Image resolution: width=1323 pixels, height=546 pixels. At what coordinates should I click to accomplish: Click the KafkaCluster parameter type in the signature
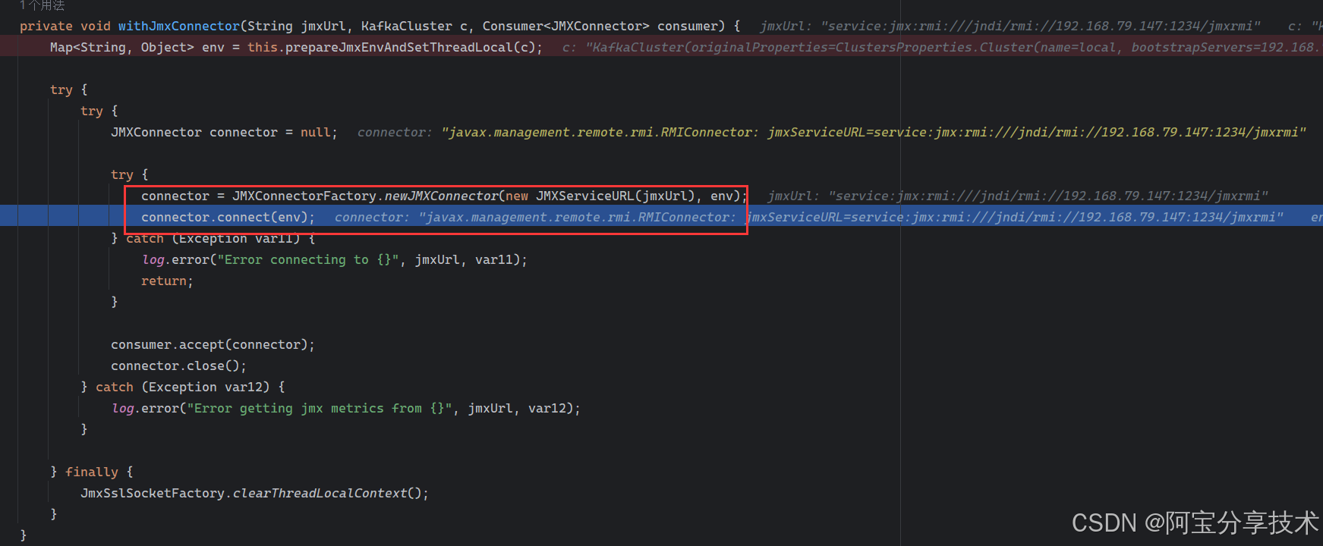click(x=407, y=26)
